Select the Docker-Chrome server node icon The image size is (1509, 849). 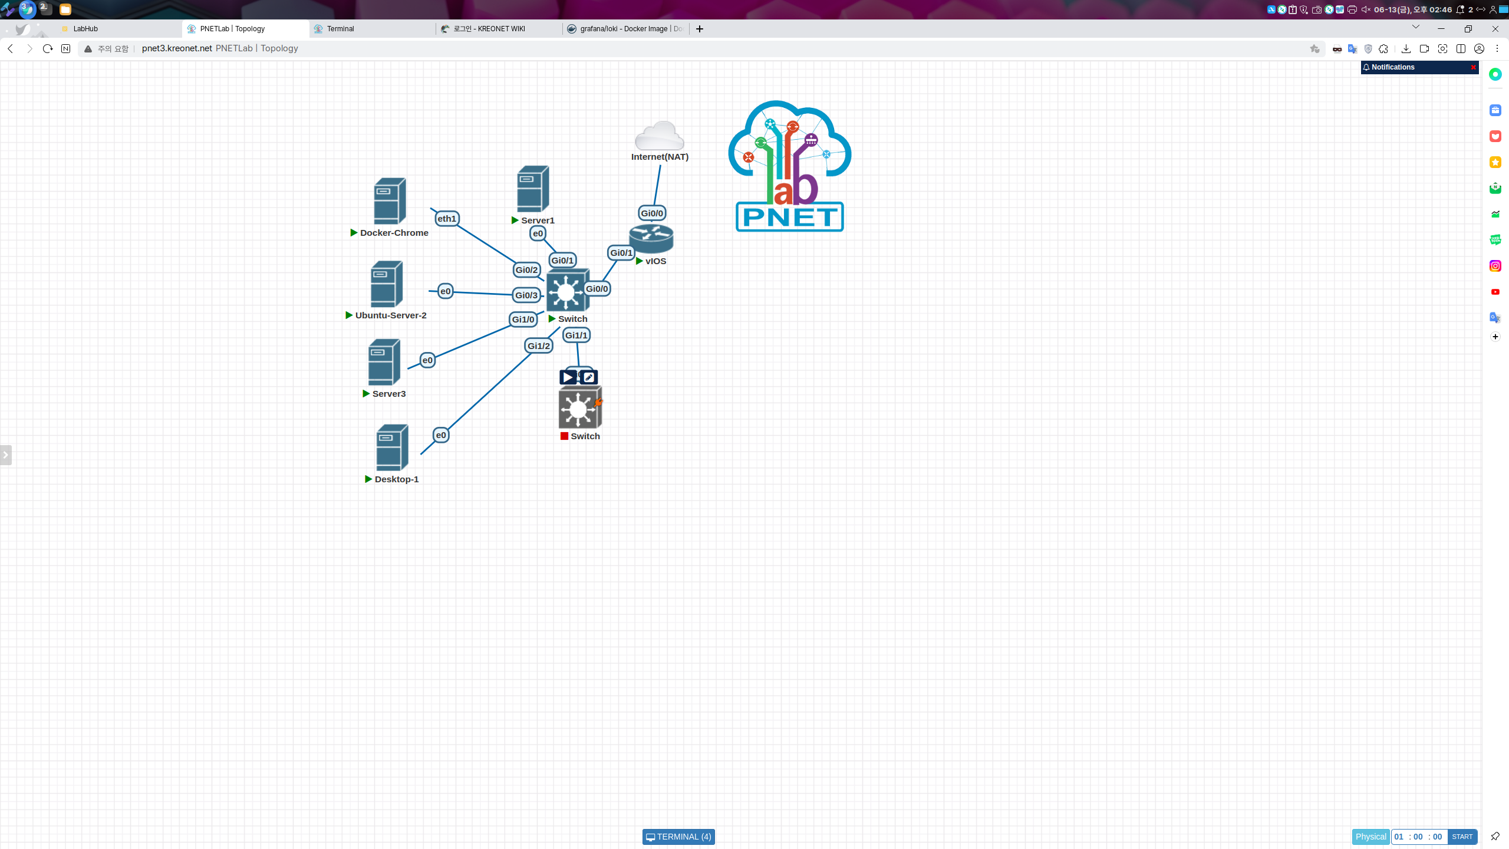(x=390, y=201)
